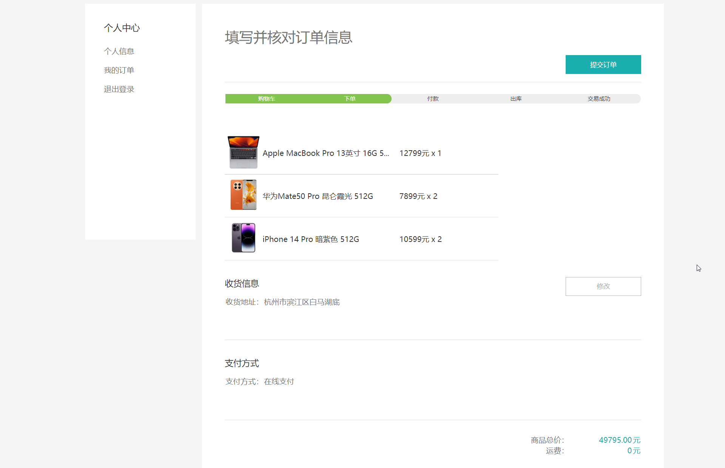Click the 出库 progress step

click(x=516, y=99)
